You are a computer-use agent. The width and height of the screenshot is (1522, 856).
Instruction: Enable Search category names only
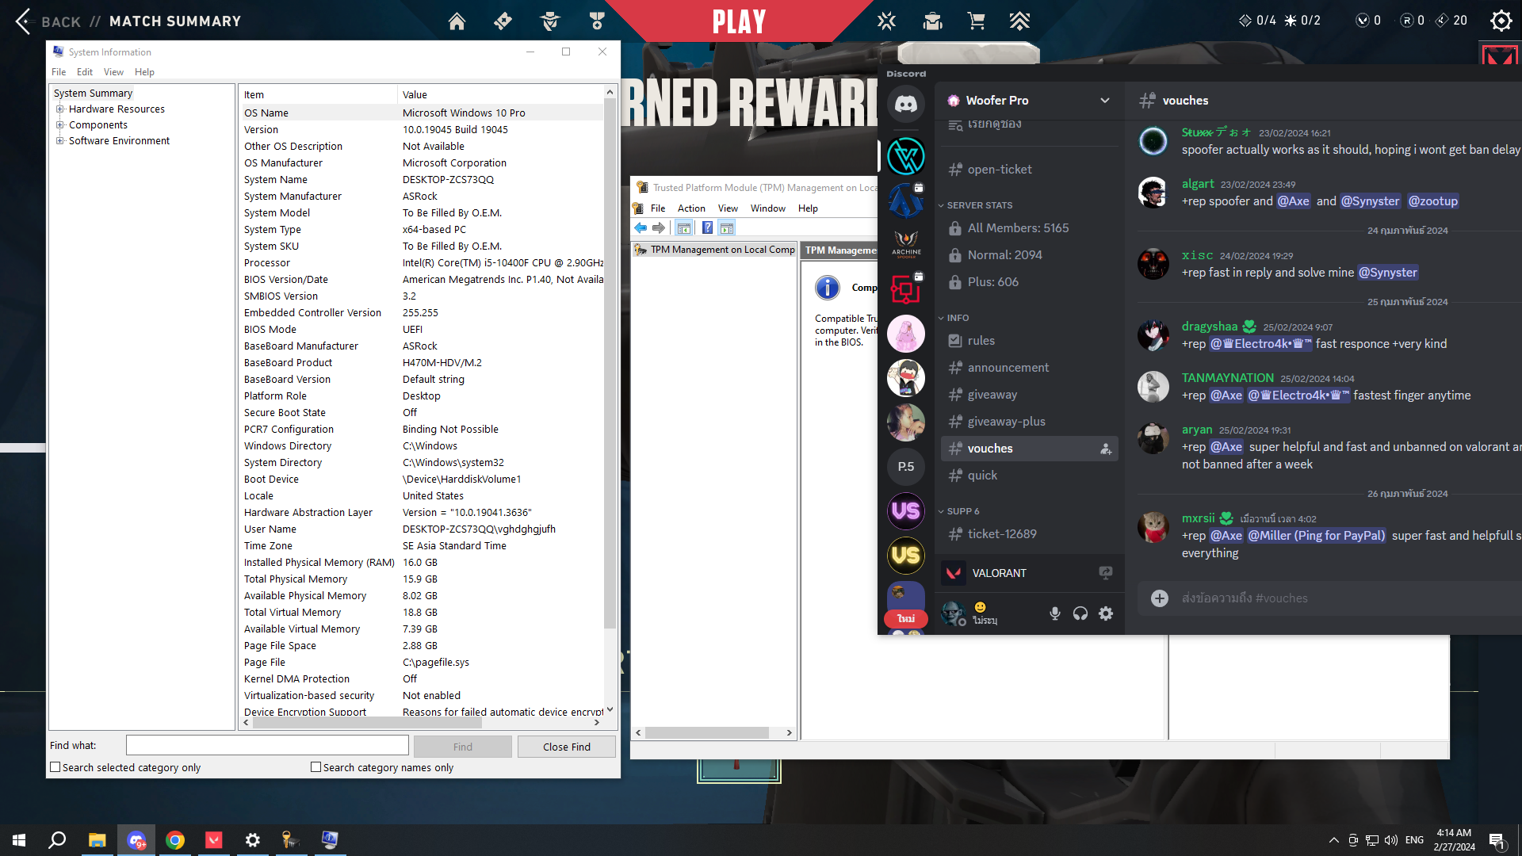(316, 767)
